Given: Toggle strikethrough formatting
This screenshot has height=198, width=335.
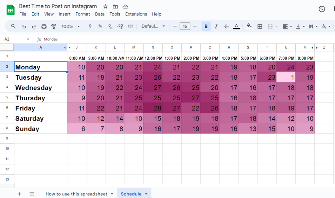Looking at the screenshot, I should 226,26.
